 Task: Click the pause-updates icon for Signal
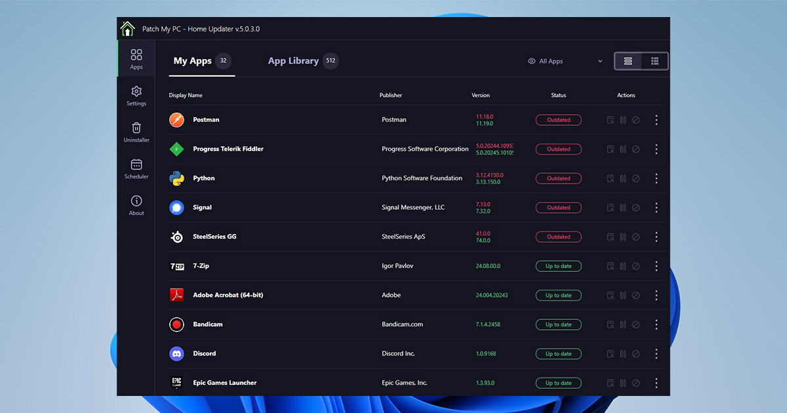(x=623, y=207)
